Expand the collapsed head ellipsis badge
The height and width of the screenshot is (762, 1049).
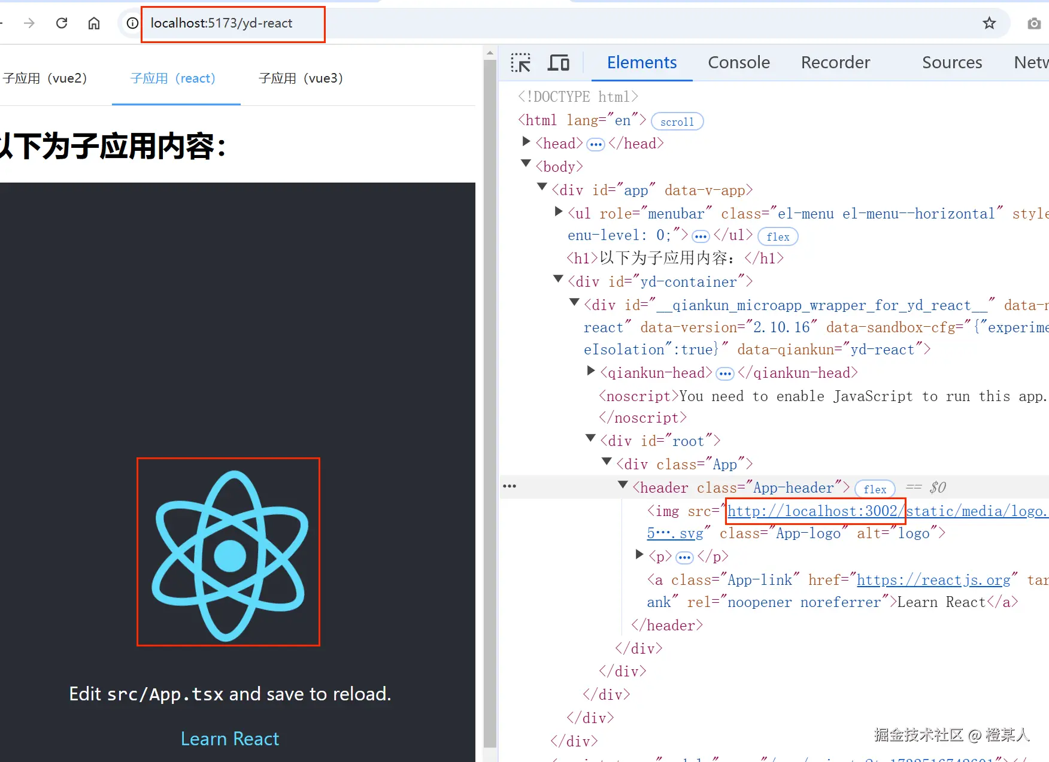[596, 144]
